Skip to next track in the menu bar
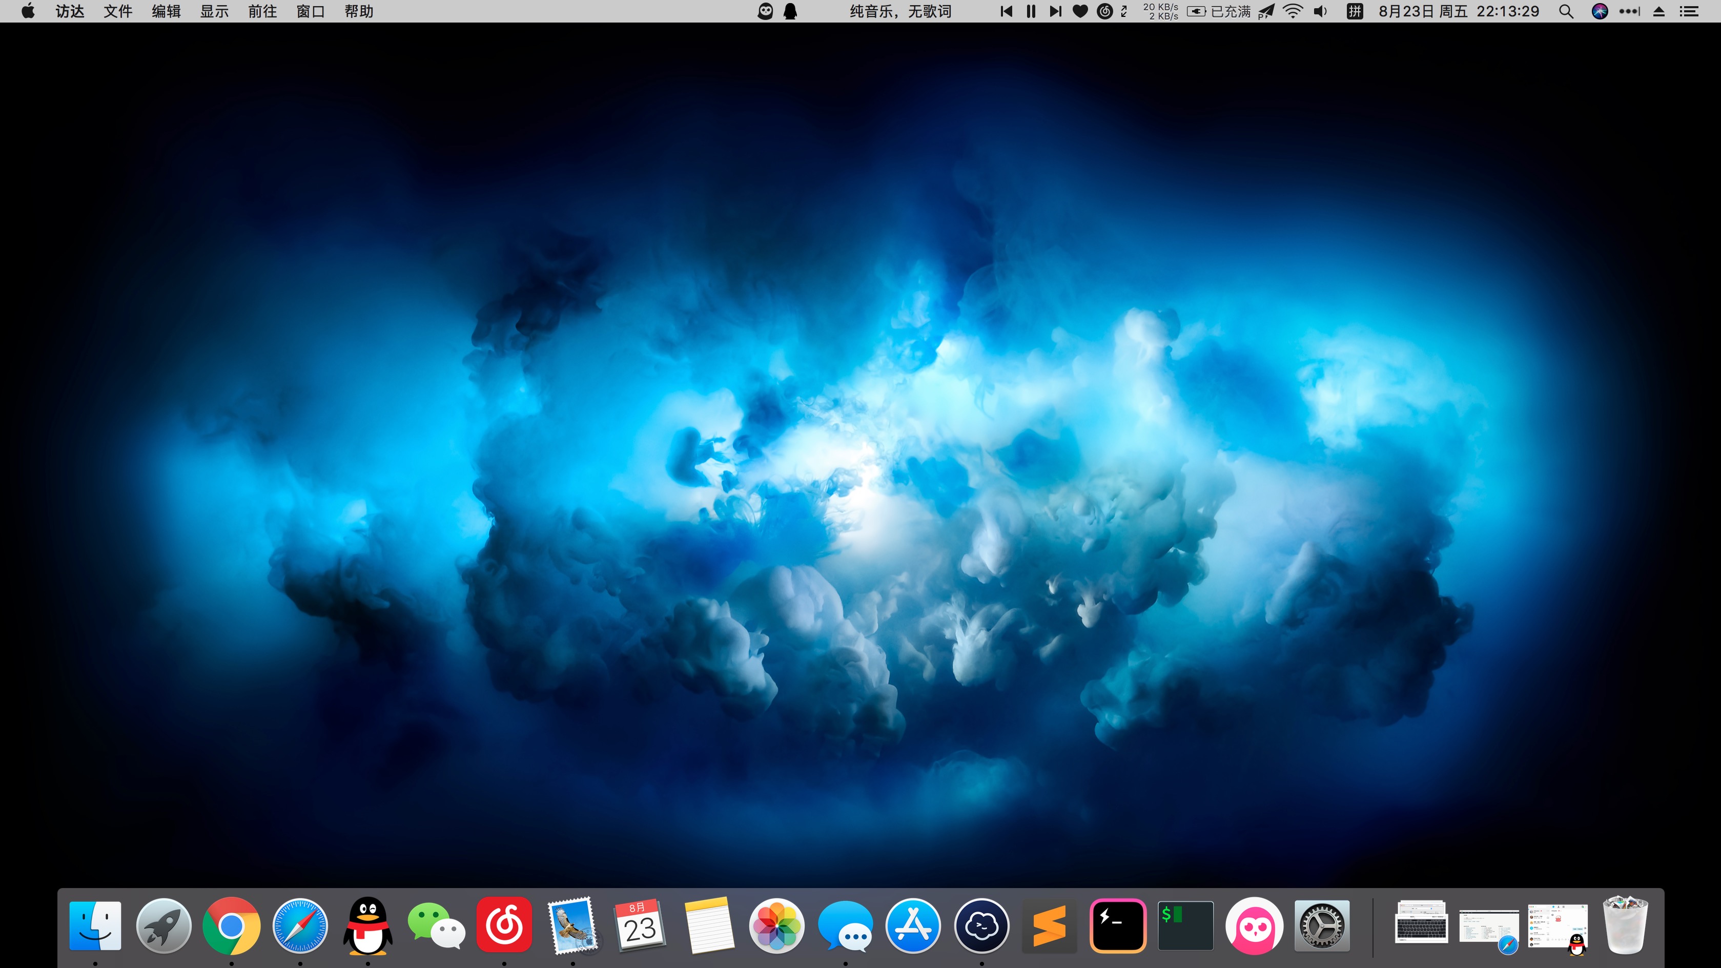Viewport: 1721px width, 968px height. [x=1056, y=11]
